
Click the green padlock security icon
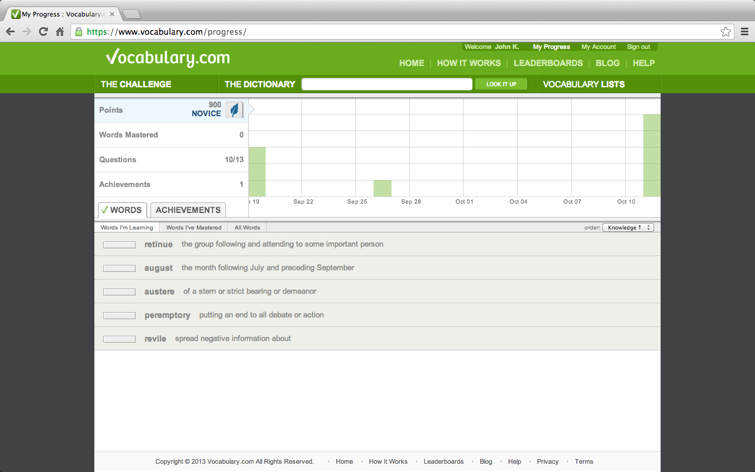tap(78, 32)
